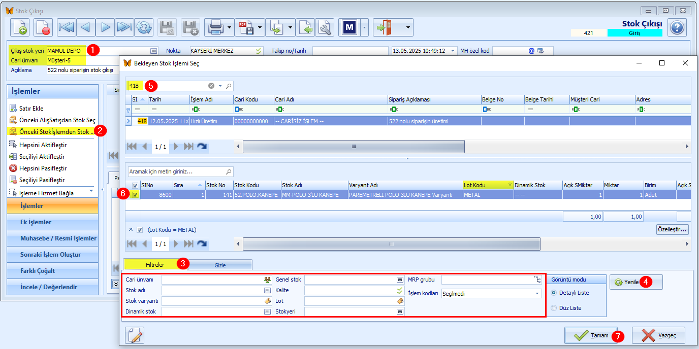Open Sonraki İşlem Oluştur section
This screenshot has height=349, width=699.
pyautogui.click(x=52, y=255)
